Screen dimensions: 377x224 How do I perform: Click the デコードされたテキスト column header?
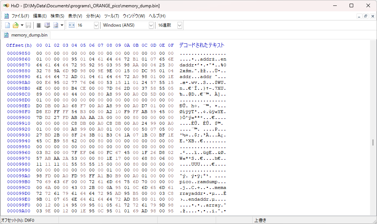point(202,45)
